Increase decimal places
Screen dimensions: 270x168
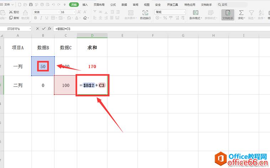pos(177,18)
